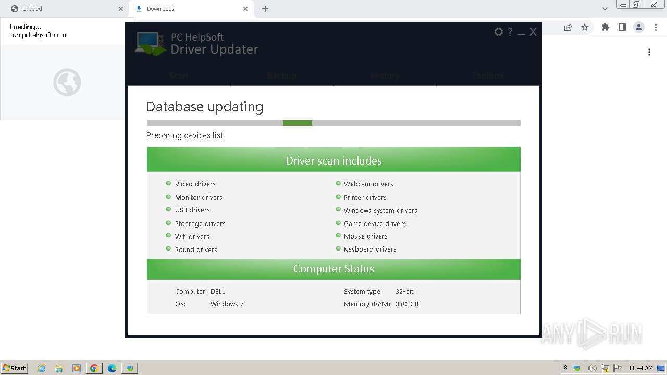The image size is (667, 375).
Task: Click the 'Windows system drivers' entry
Action: point(380,210)
